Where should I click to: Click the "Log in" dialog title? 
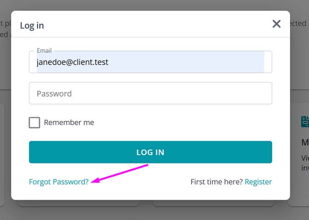coord(32,25)
